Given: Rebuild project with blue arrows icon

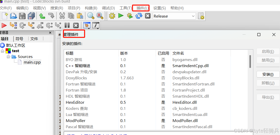Looking at the screenshot, I should 139,16.
